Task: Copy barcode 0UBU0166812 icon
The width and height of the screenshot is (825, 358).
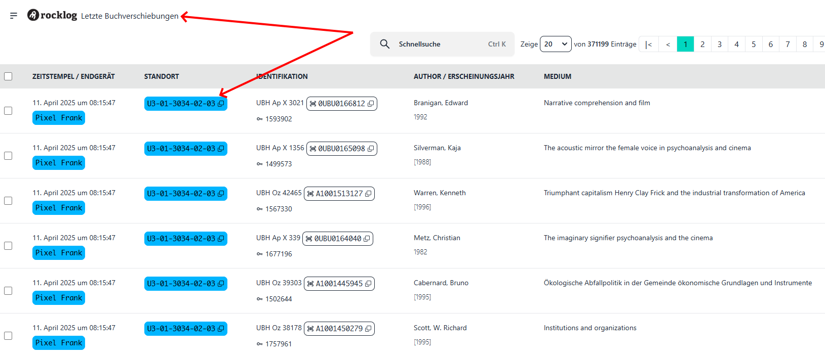Action: (371, 104)
